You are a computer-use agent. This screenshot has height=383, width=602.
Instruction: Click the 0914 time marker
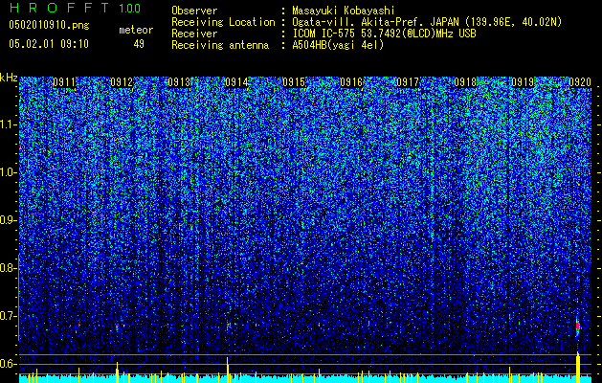pyautogui.click(x=236, y=82)
